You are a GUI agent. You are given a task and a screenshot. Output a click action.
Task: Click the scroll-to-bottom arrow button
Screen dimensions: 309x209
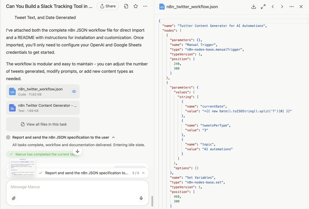point(77,151)
